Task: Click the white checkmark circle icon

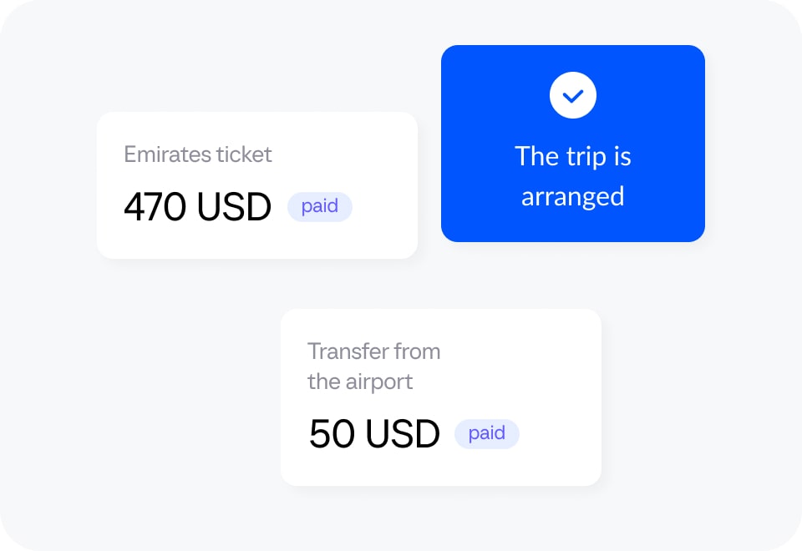Action: coord(573,95)
